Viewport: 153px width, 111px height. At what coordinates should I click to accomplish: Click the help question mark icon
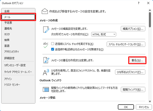tap(139, 3)
